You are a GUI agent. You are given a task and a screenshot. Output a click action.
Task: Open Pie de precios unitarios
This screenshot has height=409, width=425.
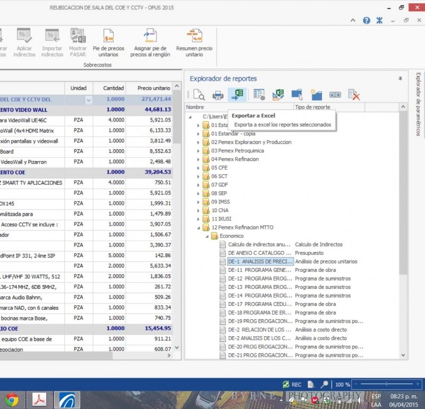click(x=108, y=42)
